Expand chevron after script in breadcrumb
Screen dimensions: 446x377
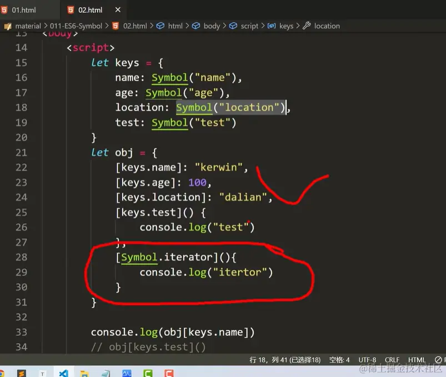pyautogui.click(x=263, y=26)
